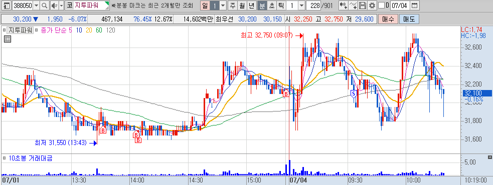Click the 매수 buy button
Image resolution: width=493 pixels, height=185 pixels.
coord(388,19)
